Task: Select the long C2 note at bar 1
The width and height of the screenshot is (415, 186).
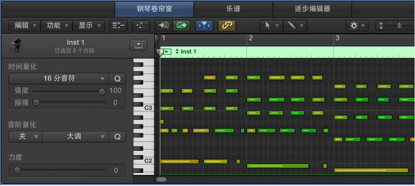Action: pos(179,161)
